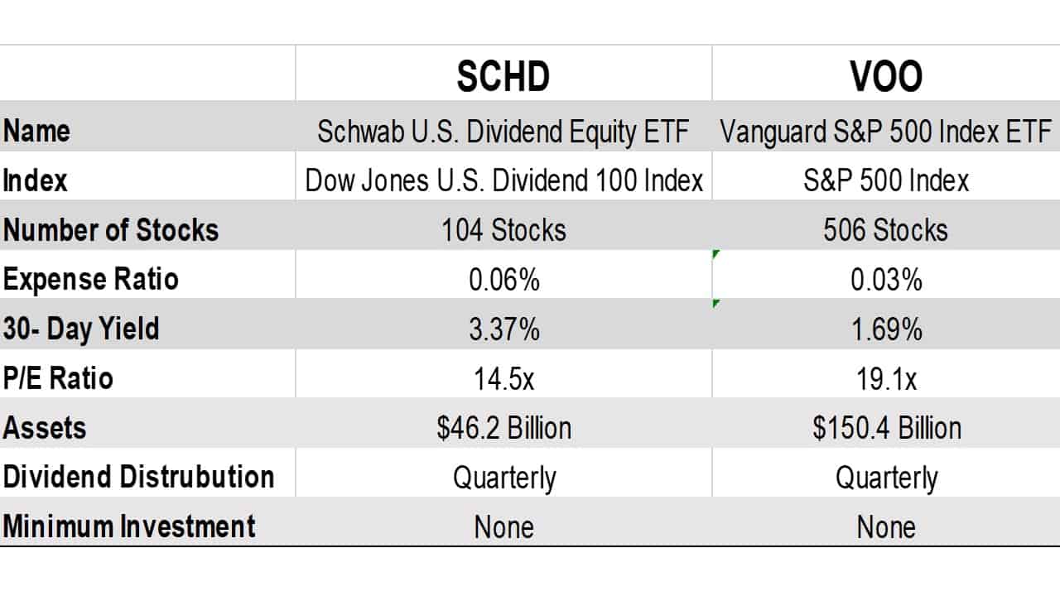
Task: Select the SCHD column header cell
Action: coord(503,76)
